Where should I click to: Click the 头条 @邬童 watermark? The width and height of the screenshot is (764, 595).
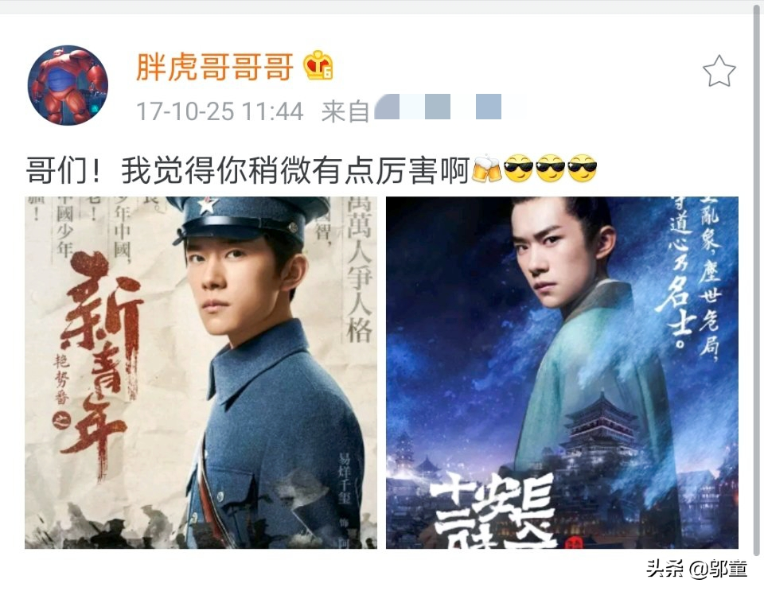point(697,569)
